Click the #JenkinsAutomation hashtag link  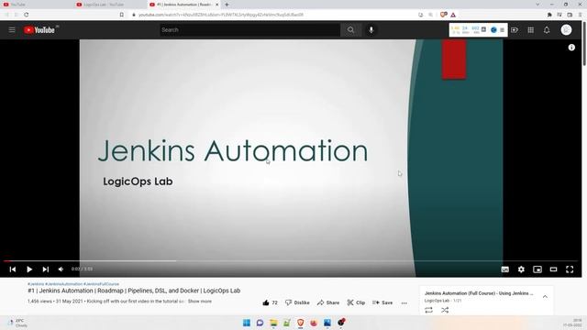pos(63,284)
